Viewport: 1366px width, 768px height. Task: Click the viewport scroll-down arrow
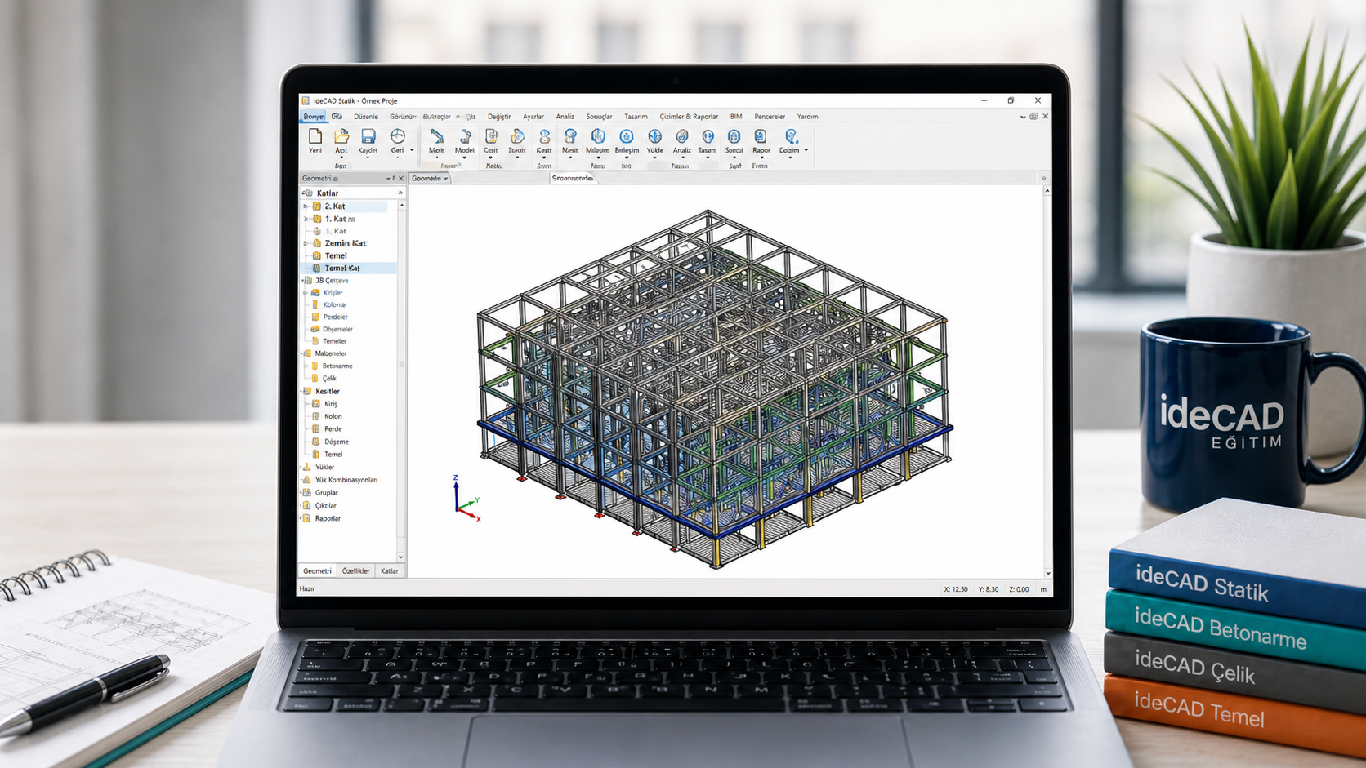pos(1048,573)
